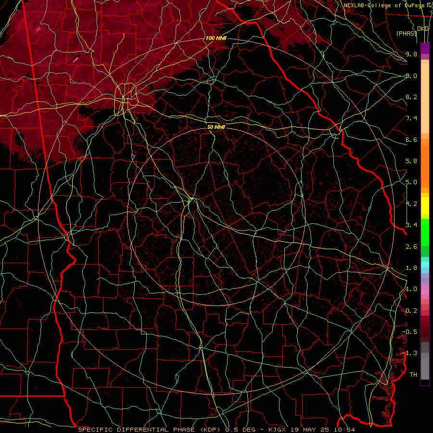Click the cyan band of the color bar
The width and height of the screenshot is (433, 433).
(425, 265)
